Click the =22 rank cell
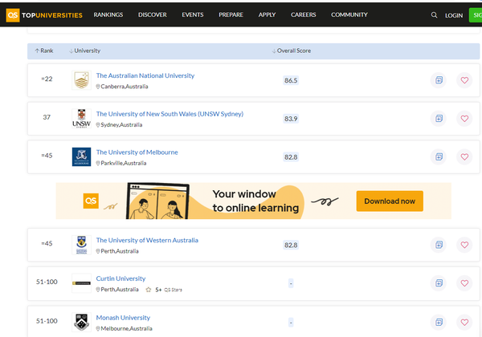Image resolution: width=482 pixels, height=337 pixels. 47,79
